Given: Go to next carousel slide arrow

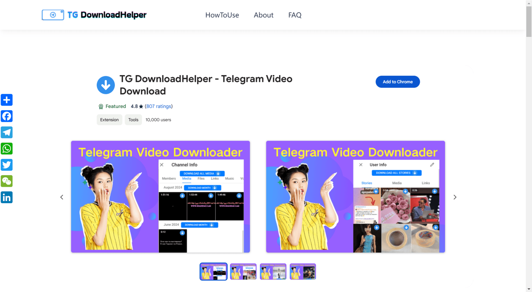Looking at the screenshot, I should 455,197.
